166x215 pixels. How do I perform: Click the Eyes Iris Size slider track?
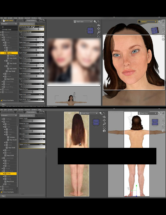tap(31, 92)
